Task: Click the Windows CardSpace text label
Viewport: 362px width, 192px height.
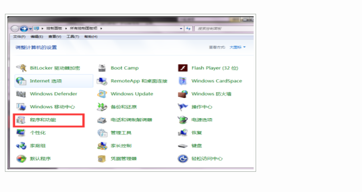Action: 217,81
